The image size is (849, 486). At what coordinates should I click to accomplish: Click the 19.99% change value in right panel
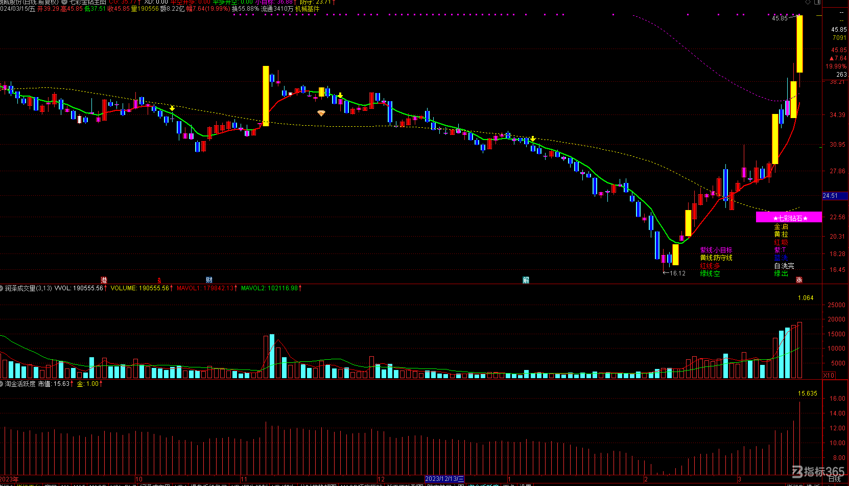pyautogui.click(x=836, y=66)
